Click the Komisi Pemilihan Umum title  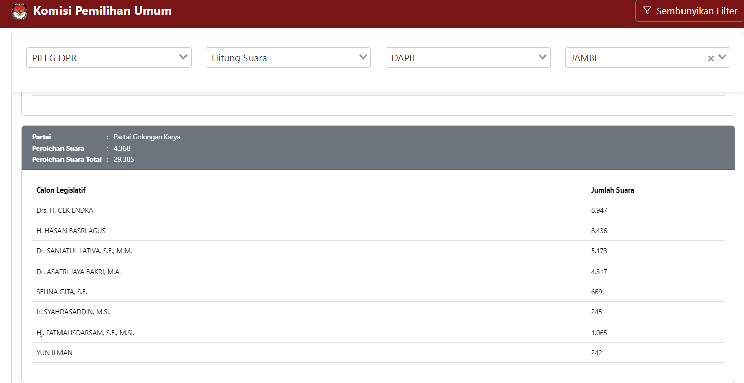click(x=102, y=11)
